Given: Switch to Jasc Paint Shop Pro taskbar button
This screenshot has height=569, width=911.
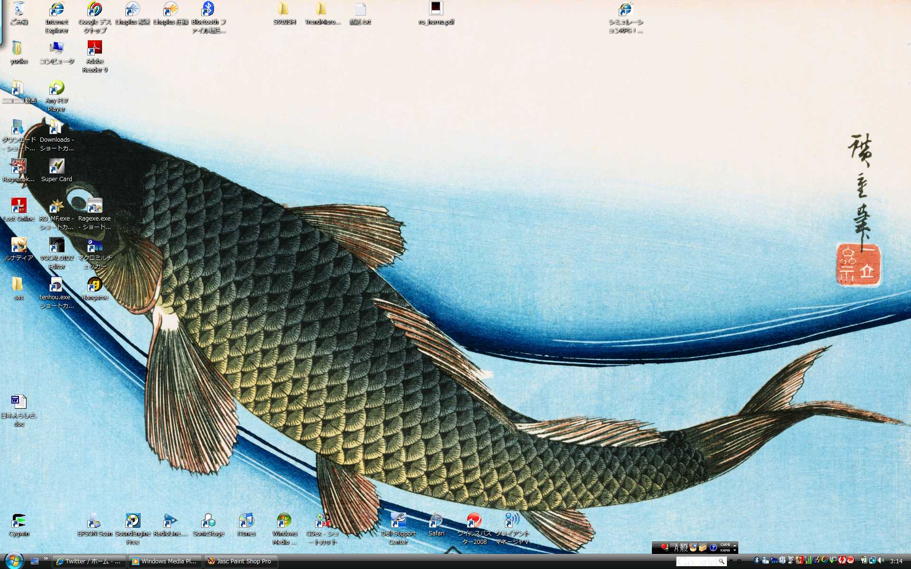Looking at the screenshot, I should [x=240, y=561].
